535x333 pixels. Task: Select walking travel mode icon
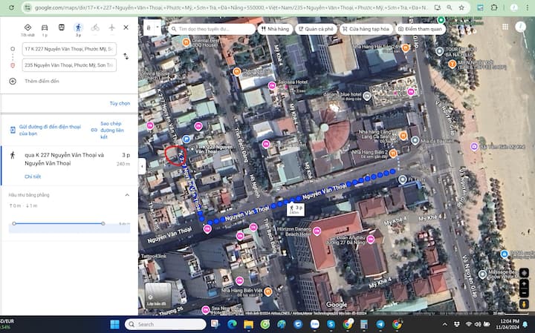[x=77, y=29]
